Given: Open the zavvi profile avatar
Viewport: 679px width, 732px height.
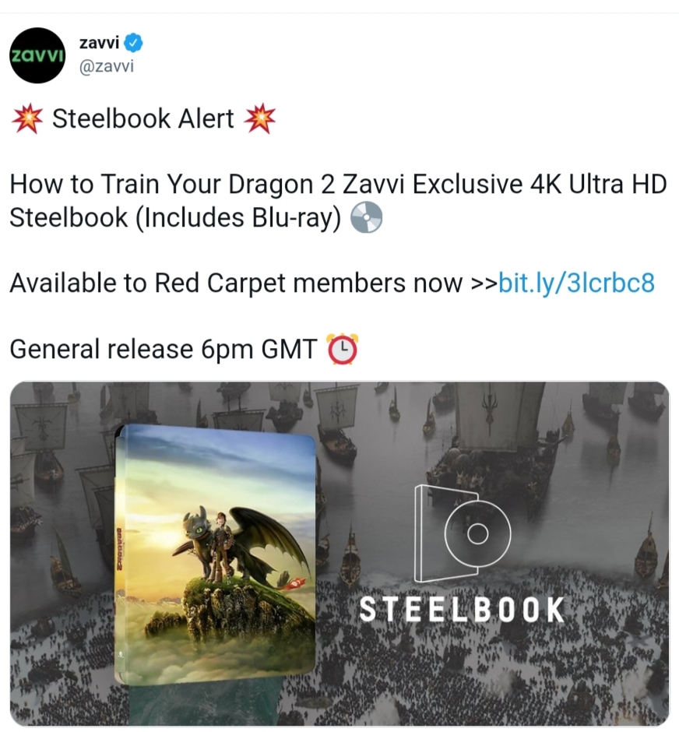Looking at the screenshot, I should tap(37, 55).
